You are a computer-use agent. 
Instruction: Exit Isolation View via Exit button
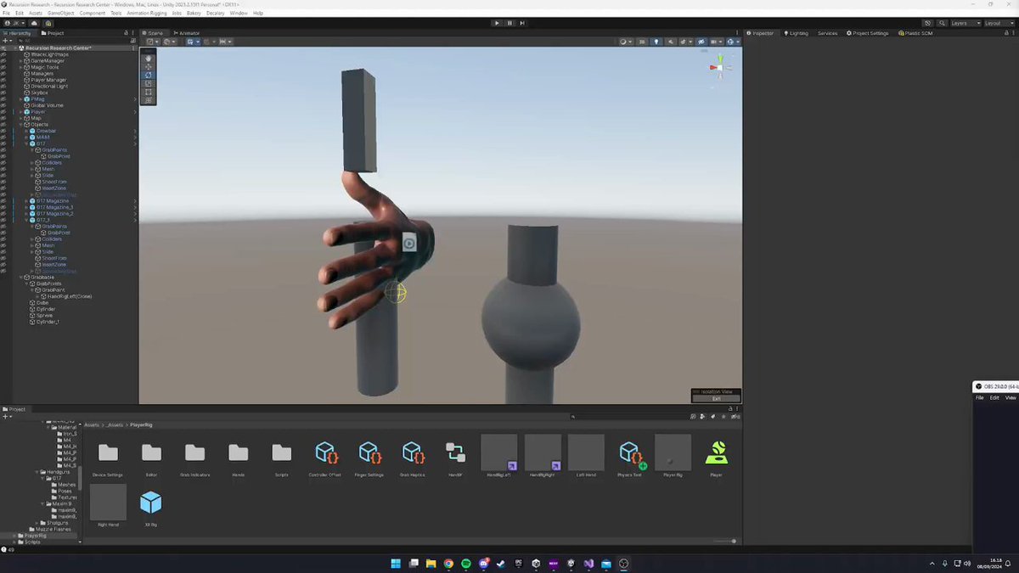716,398
